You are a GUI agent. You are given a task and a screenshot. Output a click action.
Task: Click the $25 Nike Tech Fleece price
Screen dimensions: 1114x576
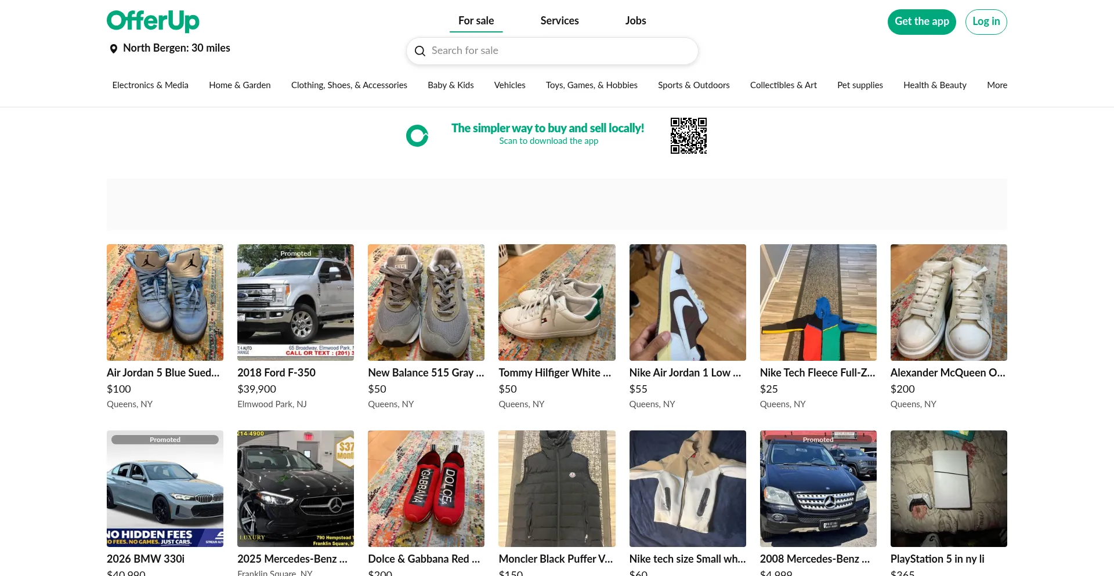pos(769,389)
